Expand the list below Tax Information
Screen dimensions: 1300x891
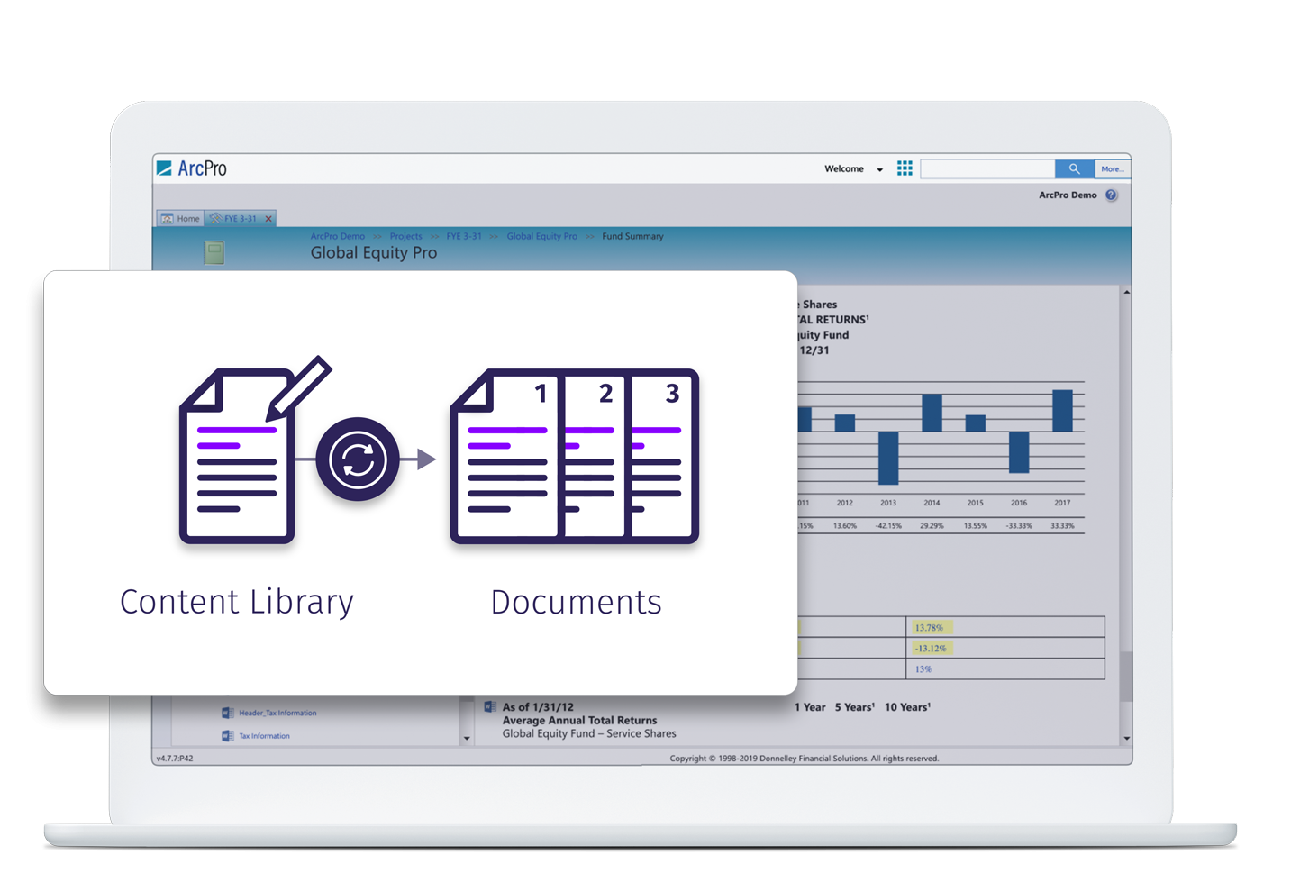(x=467, y=737)
